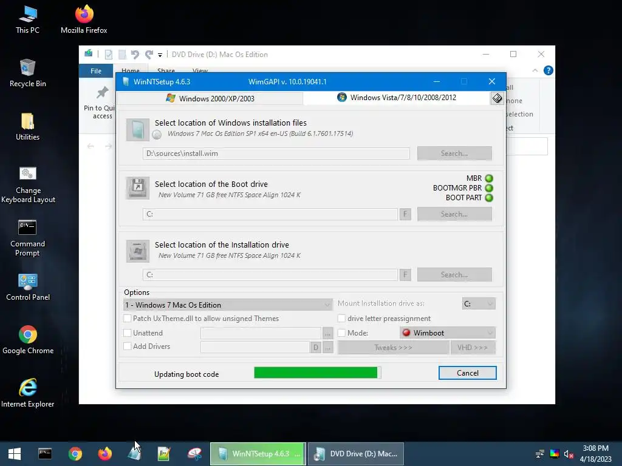
Task: Launch Firefox from the taskbar
Action: [104, 454]
